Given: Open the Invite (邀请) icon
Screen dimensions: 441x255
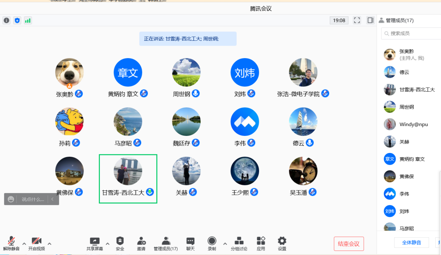Looking at the screenshot, I should click(x=141, y=244).
